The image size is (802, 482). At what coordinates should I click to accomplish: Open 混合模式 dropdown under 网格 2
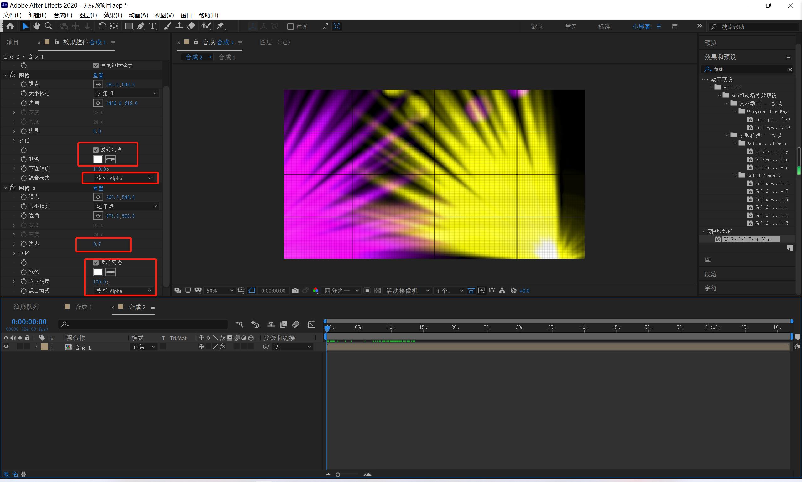click(123, 291)
